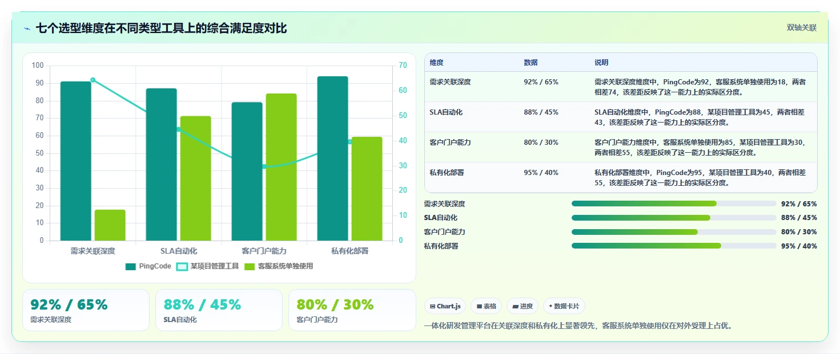Click the 私有化部署 progress bar
This screenshot has height=354, width=840.
[674, 246]
